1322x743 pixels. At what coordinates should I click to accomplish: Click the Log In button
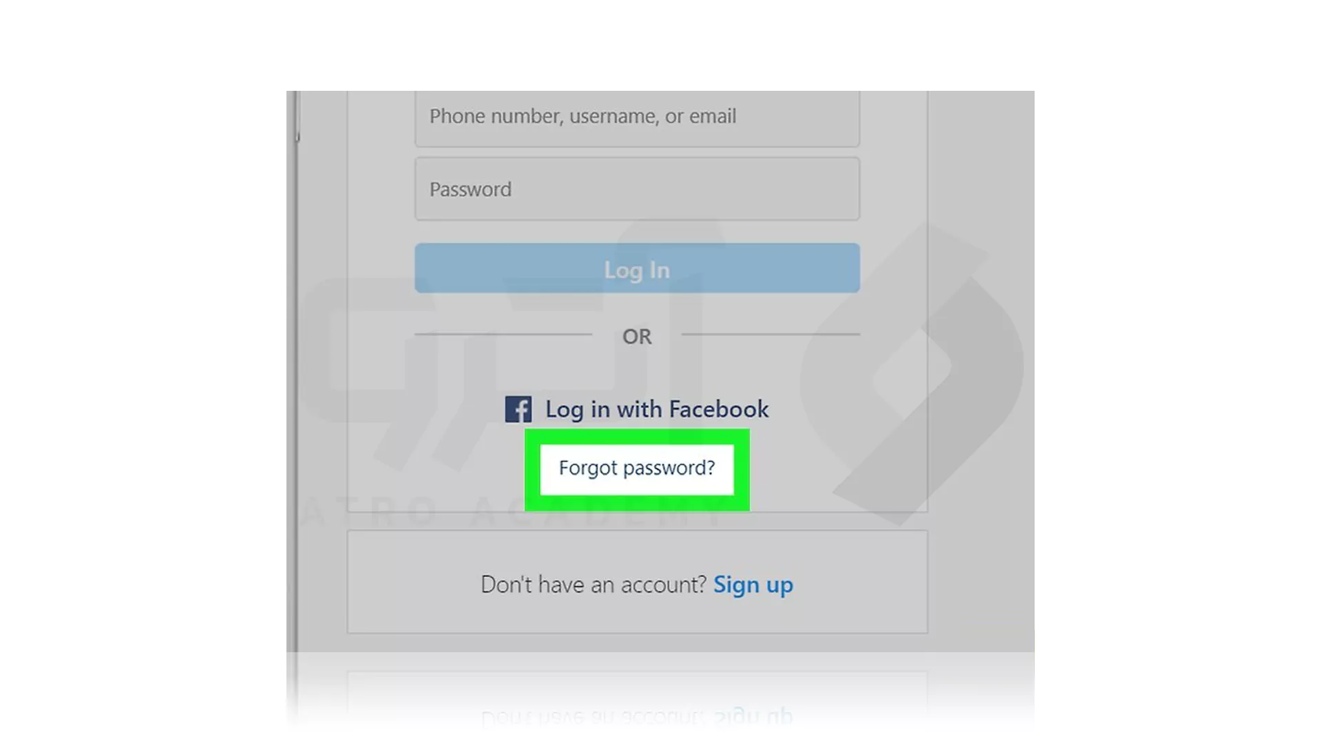[636, 268]
